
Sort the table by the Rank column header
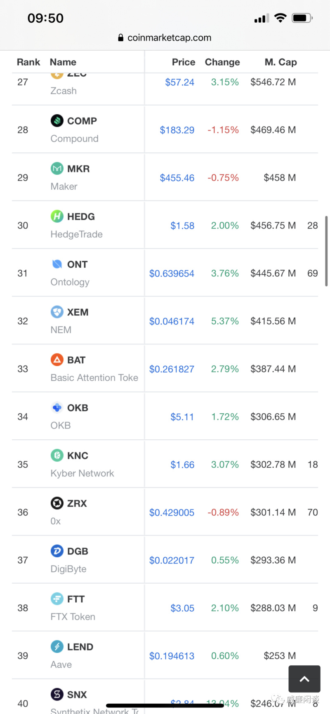[28, 62]
